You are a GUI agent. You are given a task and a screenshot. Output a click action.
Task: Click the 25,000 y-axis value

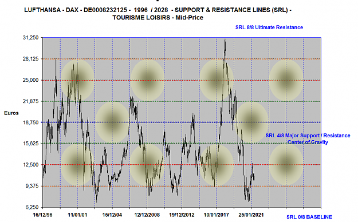coord(30,80)
